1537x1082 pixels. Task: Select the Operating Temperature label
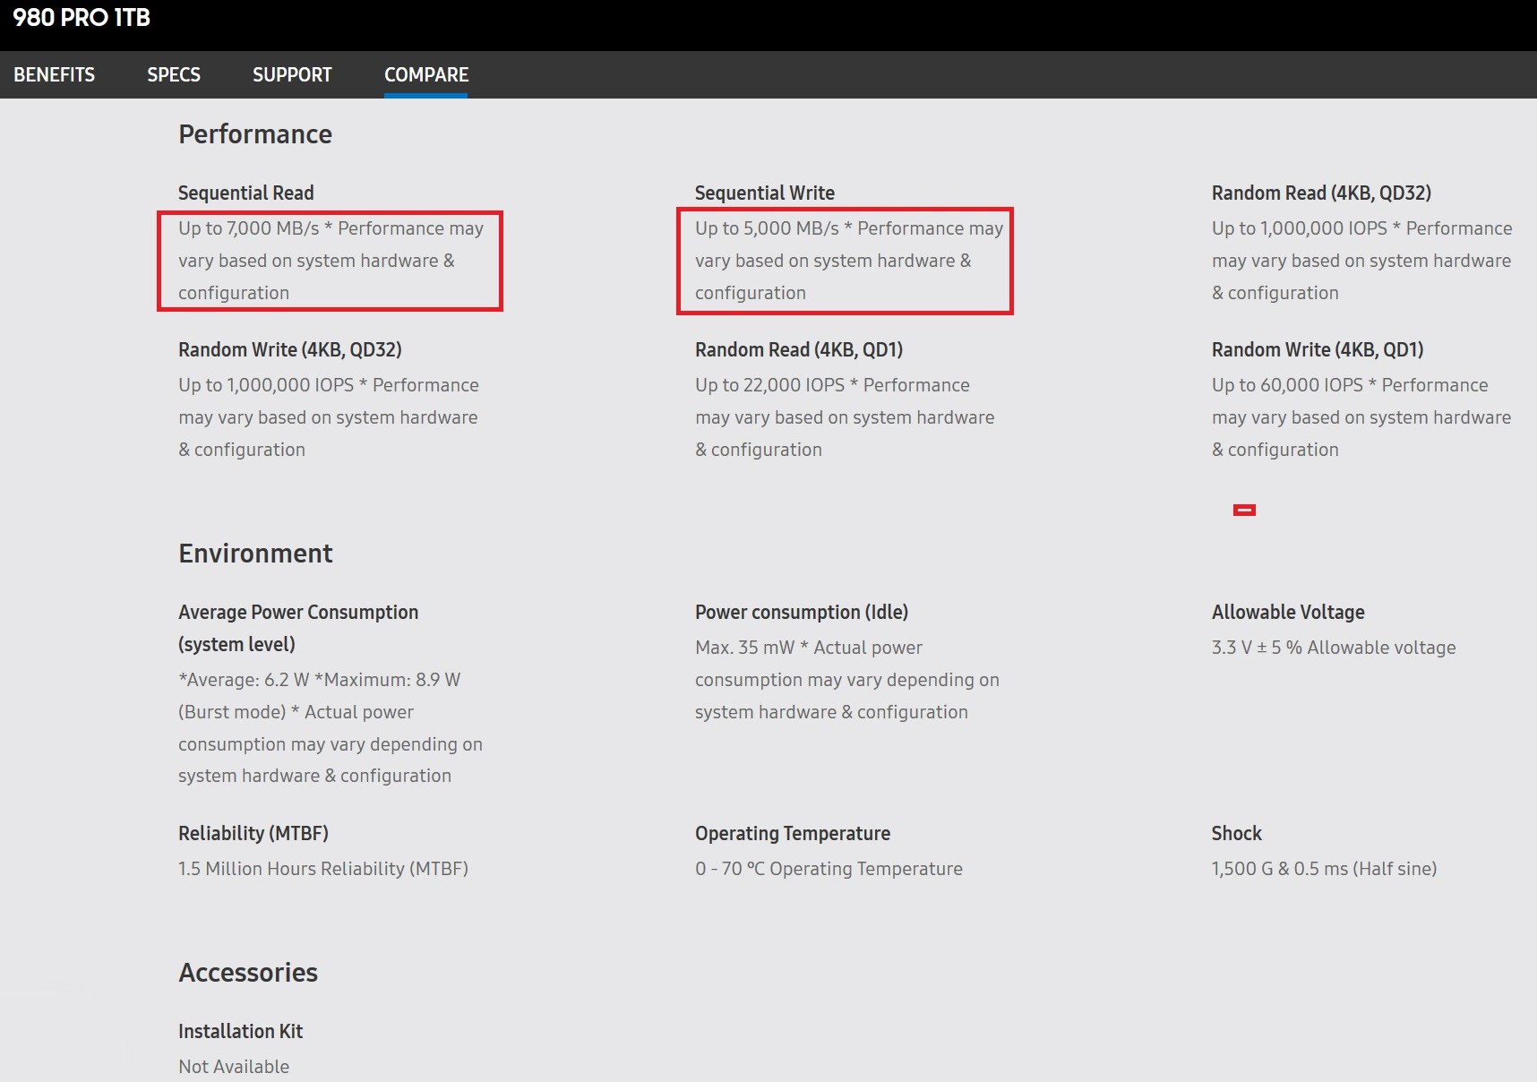[x=793, y=833]
